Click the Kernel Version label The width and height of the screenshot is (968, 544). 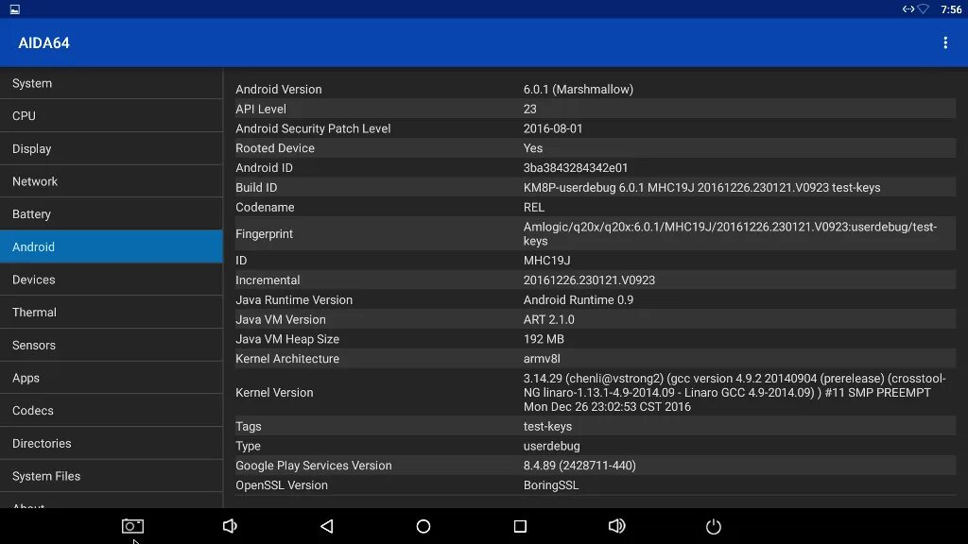pos(274,392)
